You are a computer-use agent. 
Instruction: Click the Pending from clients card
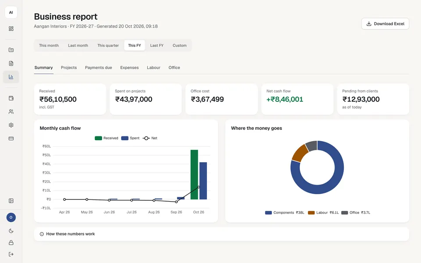tap(373, 99)
